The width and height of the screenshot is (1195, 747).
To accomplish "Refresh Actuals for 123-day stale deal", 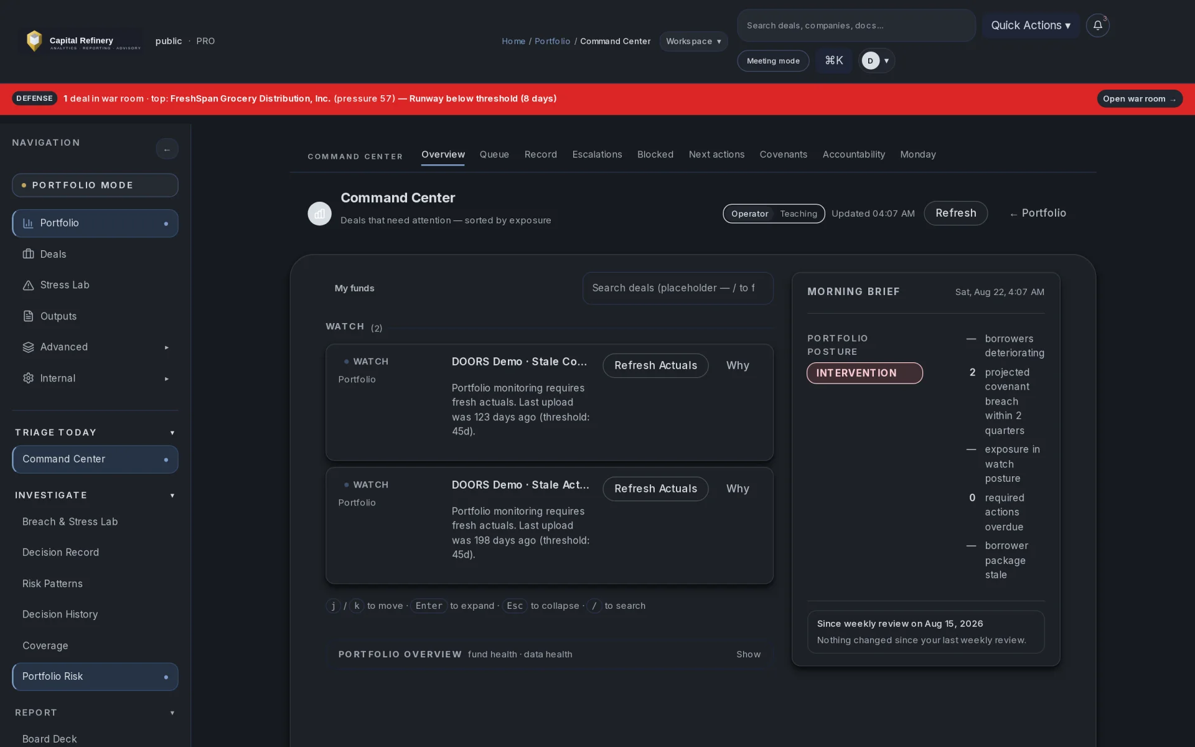I will click(655, 365).
